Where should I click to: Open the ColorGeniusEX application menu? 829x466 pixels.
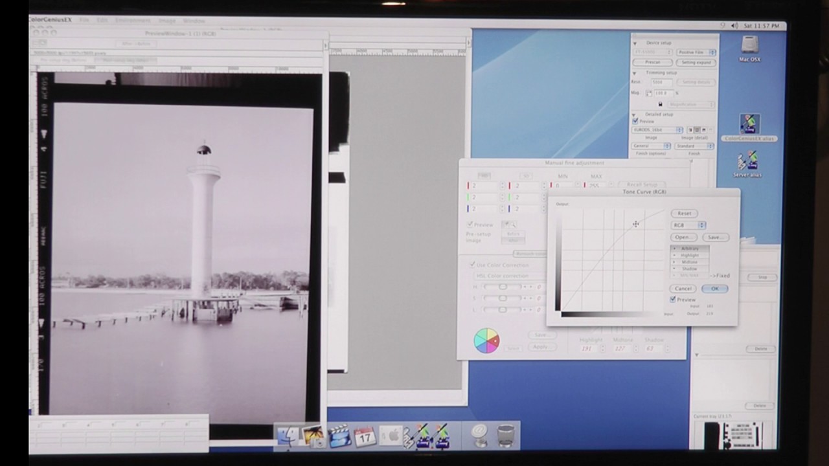[51, 20]
